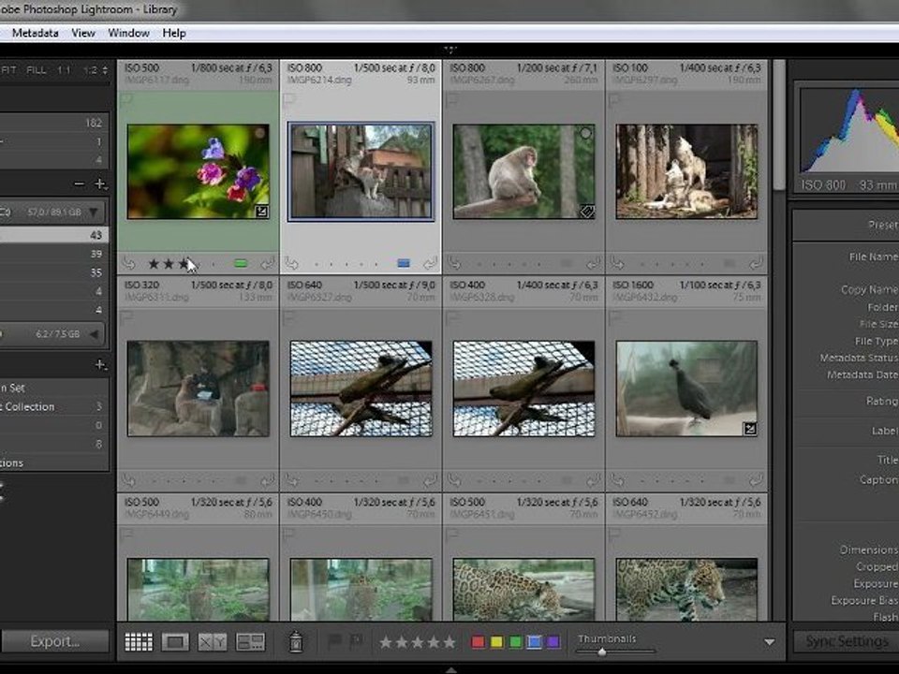Set flagged as pick in bottom toolbar

click(x=335, y=642)
